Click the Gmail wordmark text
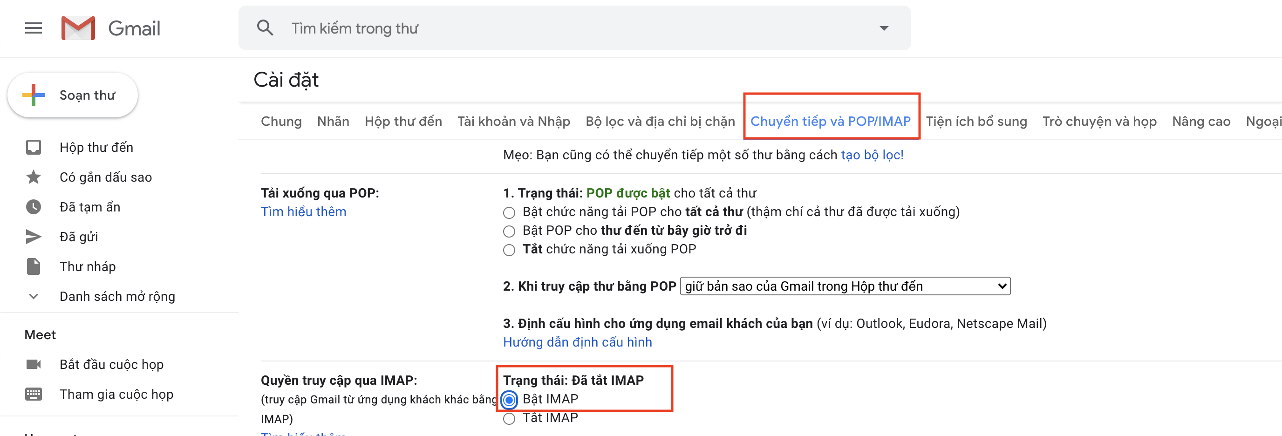The height and width of the screenshot is (436, 1282). point(134,28)
